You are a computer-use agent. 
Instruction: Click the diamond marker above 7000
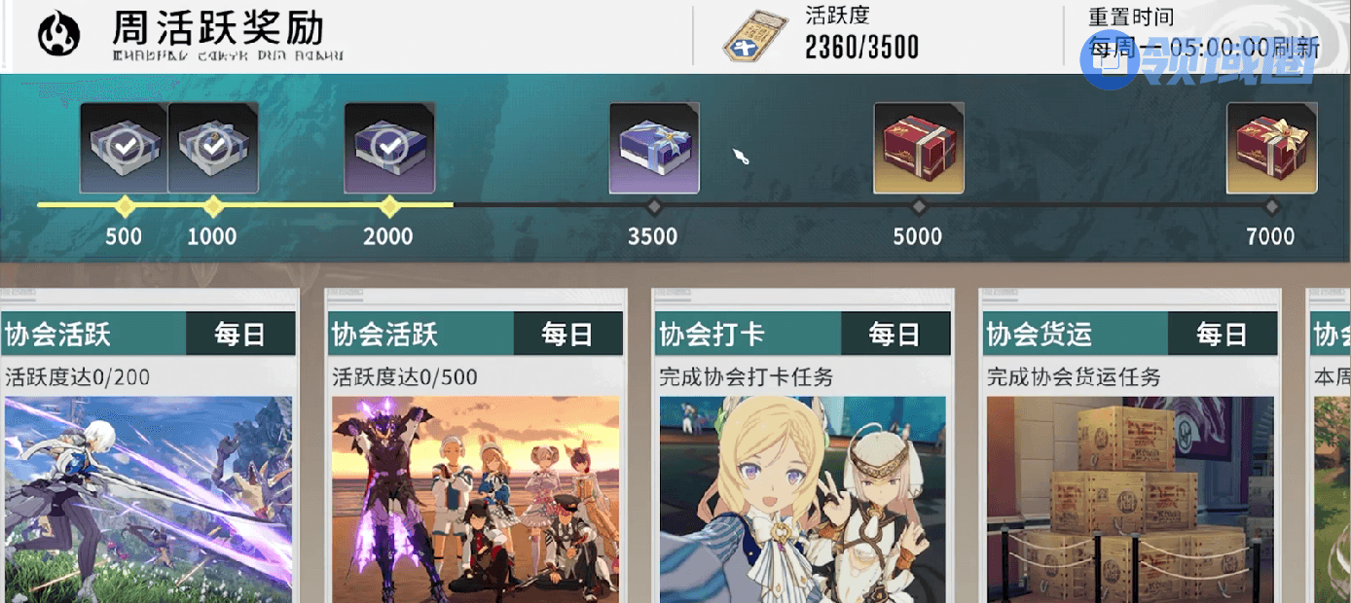1271,206
